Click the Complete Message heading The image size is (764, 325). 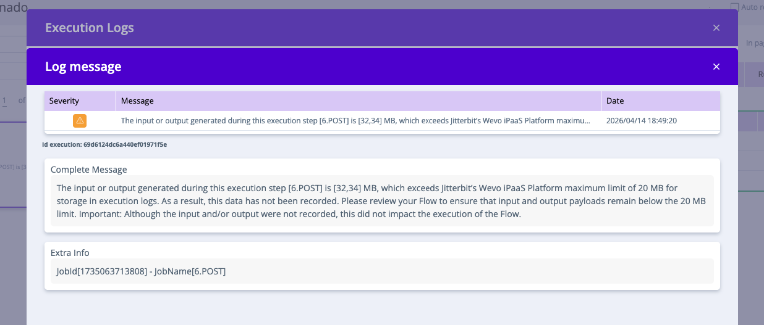point(89,169)
